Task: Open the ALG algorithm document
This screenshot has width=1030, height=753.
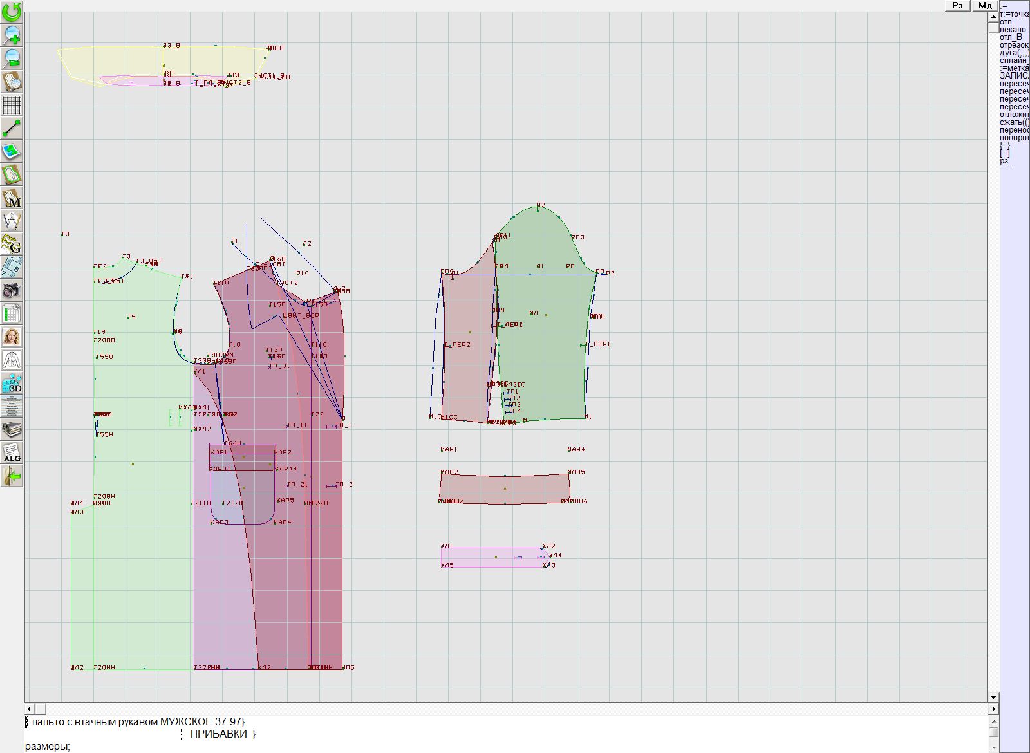Action: (12, 453)
